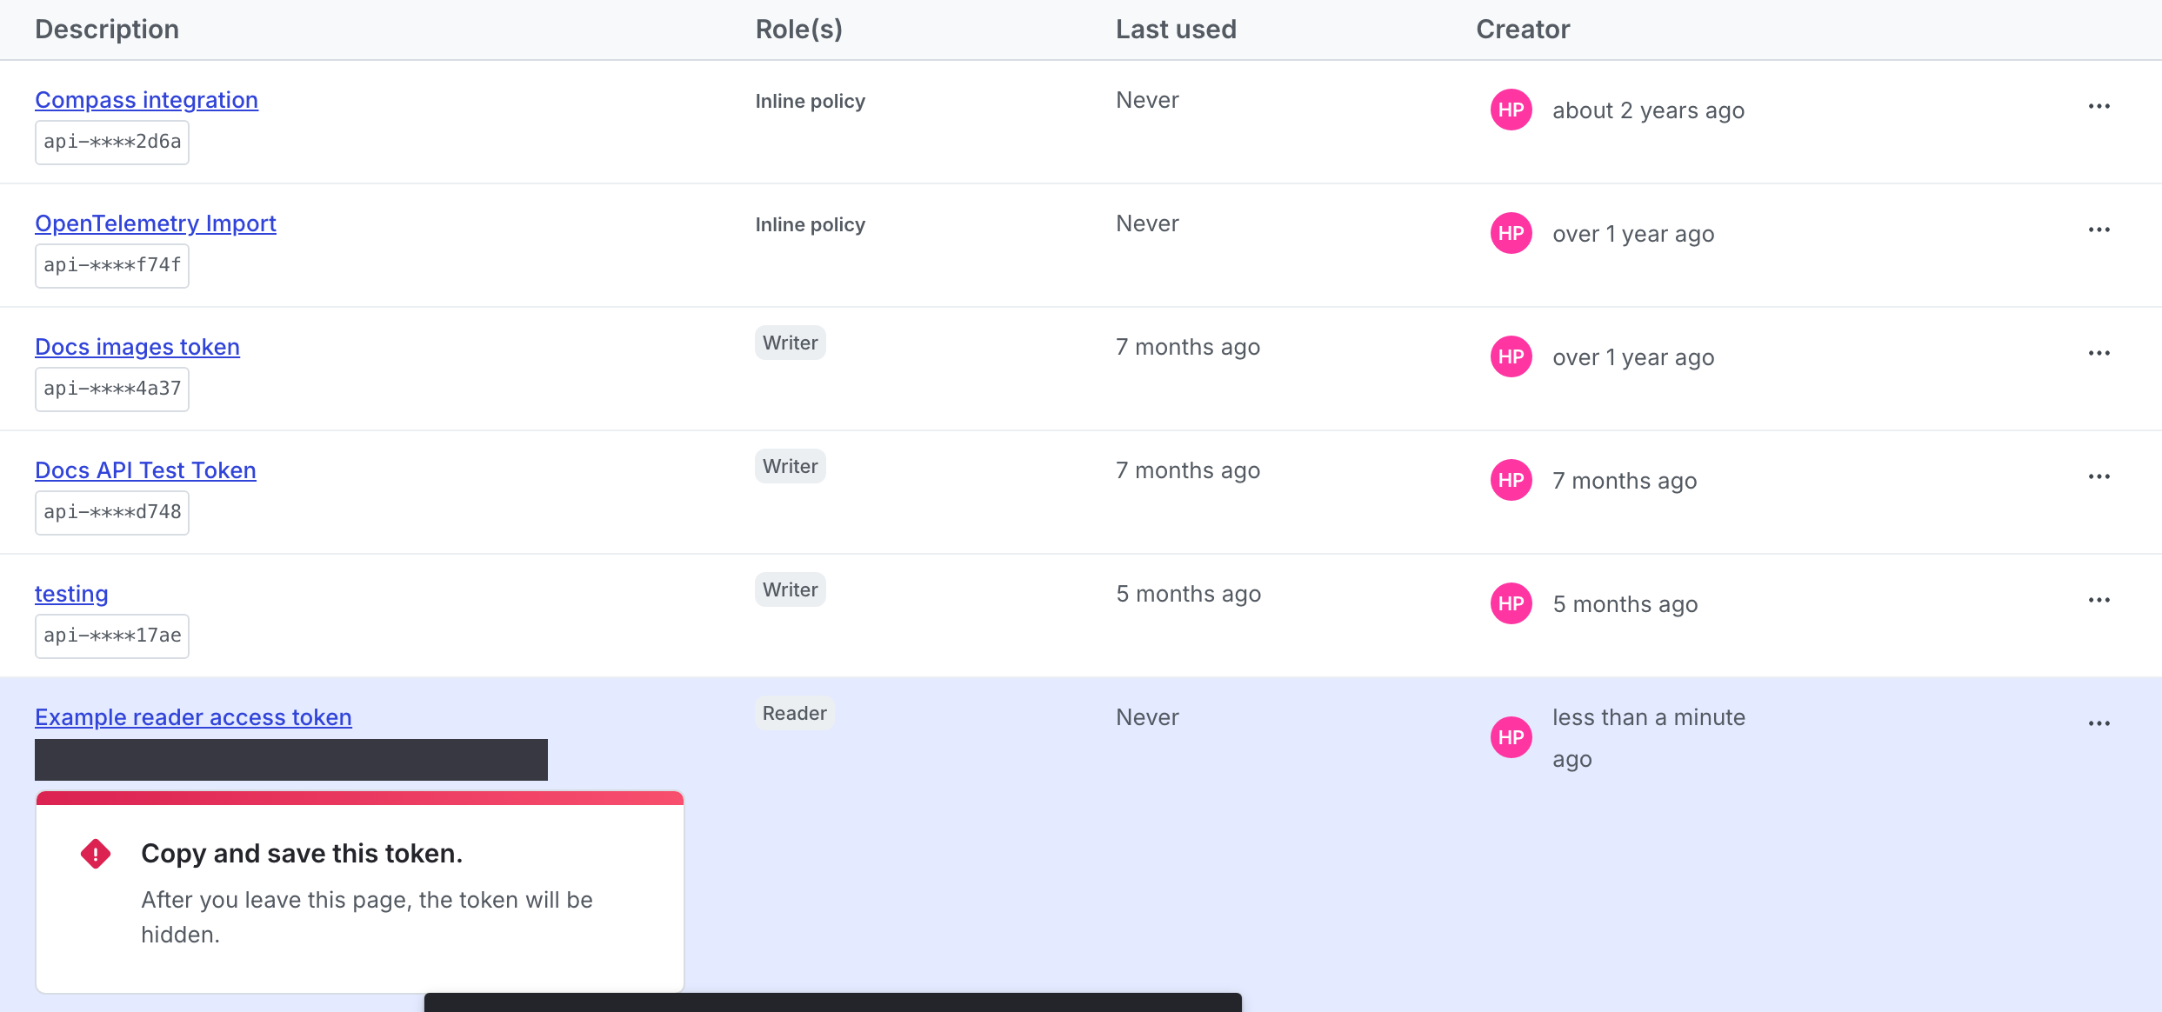
Task: Select the api-****17ae token chip
Action: click(x=111, y=636)
